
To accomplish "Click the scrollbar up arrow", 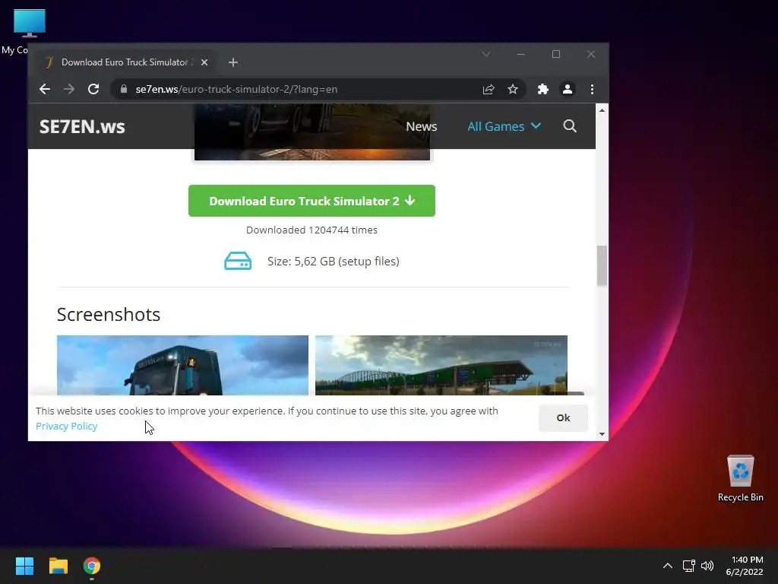I will coord(602,110).
